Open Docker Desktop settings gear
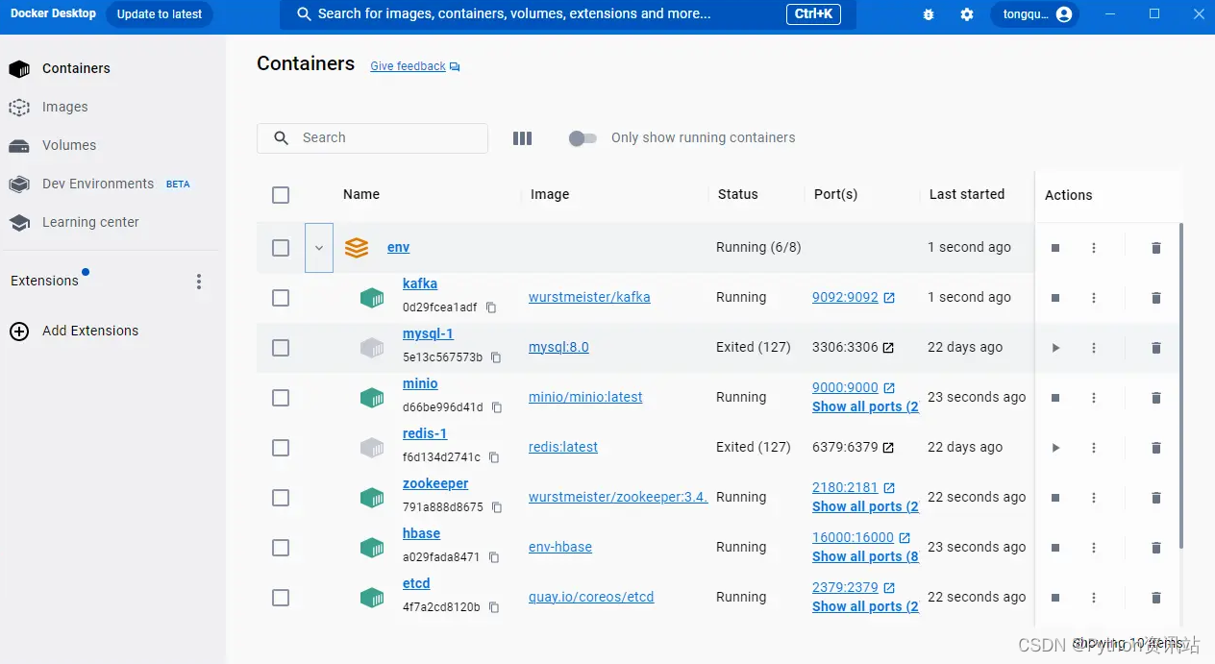This screenshot has height=664, width=1215. click(967, 14)
